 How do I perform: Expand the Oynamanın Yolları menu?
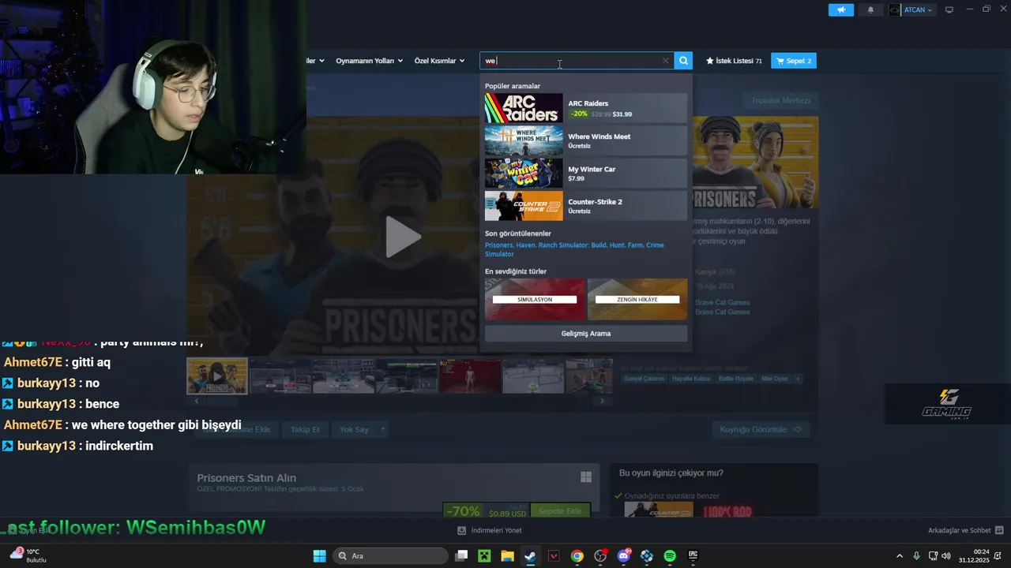coord(369,61)
